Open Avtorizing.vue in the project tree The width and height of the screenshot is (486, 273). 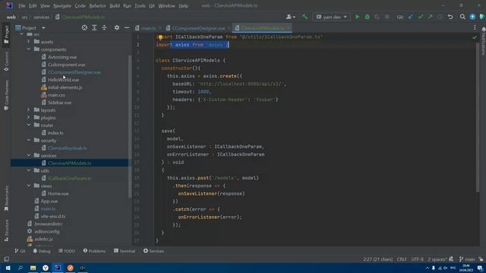click(x=62, y=57)
